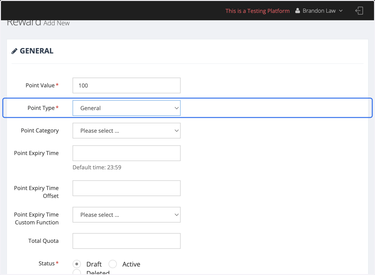Click the 'Default time: 23:59' hint text
375x275 pixels.
click(97, 167)
